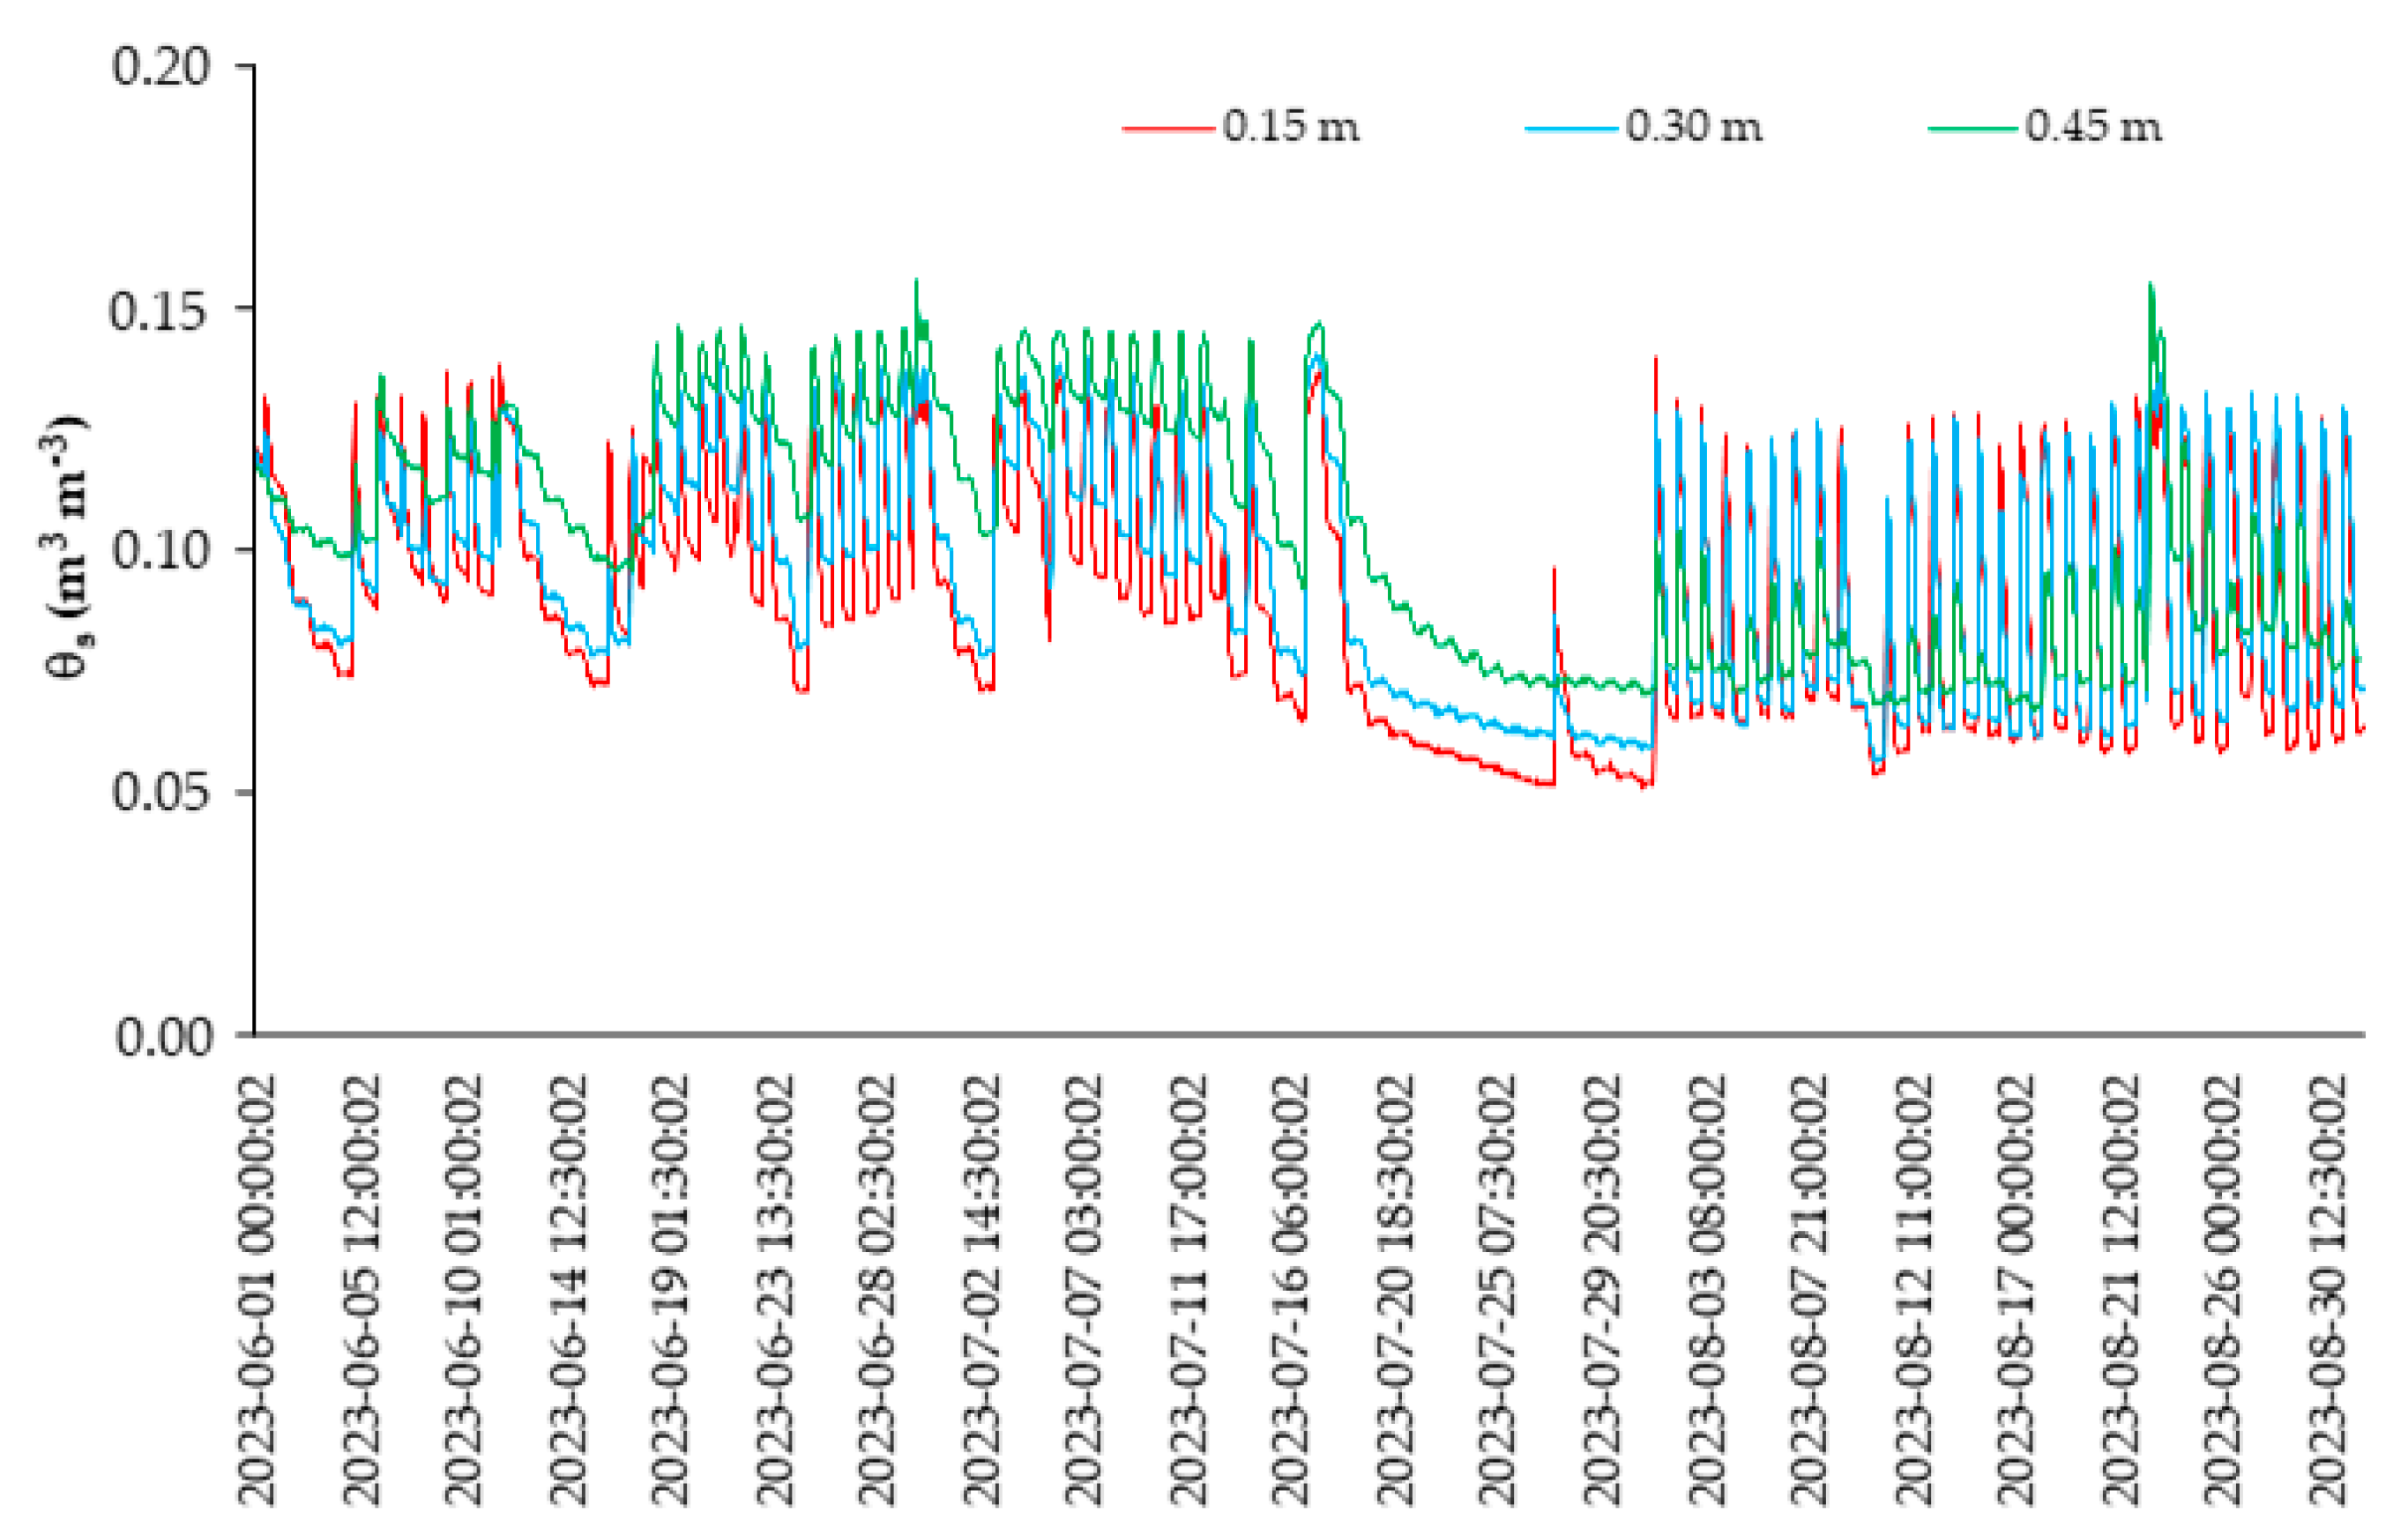Image resolution: width=2408 pixels, height=1536 pixels.
Task: Click date label 2023-06-01 00:00:02
Action: 256,1290
